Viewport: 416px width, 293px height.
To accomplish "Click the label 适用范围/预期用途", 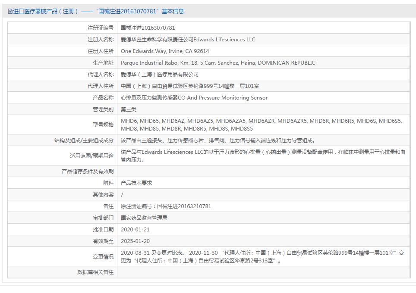I will click(92, 156).
